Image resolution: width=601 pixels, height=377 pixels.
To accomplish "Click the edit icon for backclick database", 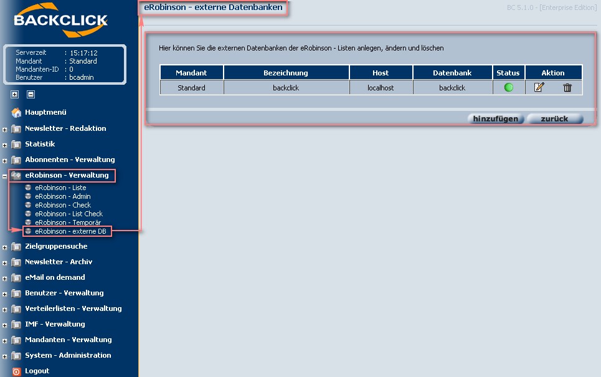I will pyautogui.click(x=539, y=87).
